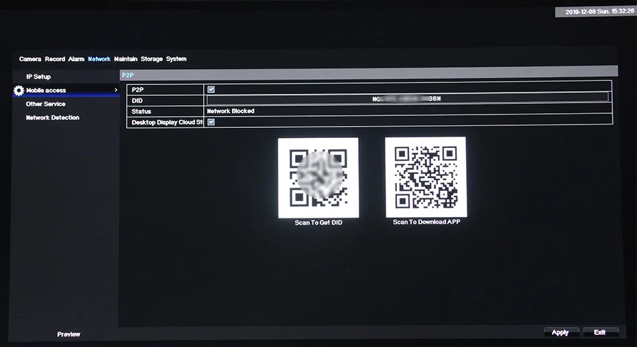This screenshot has height=347, width=637.
Task: Open the System tab
Action: [176, 59]
